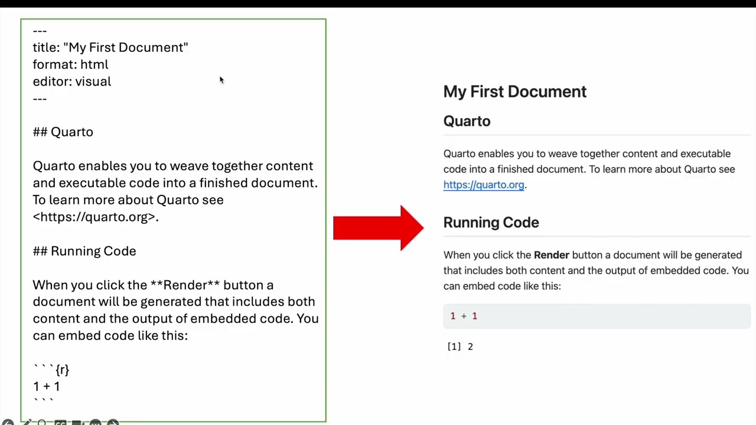
Task: Click source line 'editor: visual'
Action: [72, 81]
